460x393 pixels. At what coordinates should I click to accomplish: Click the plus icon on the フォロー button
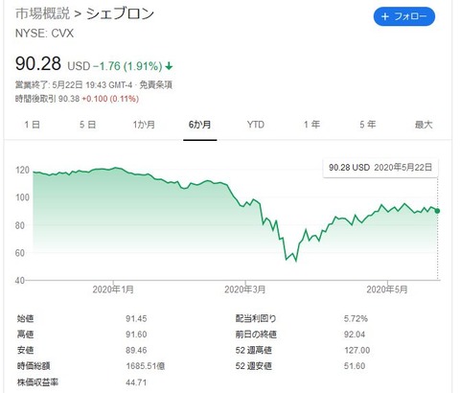click(385, 16)
